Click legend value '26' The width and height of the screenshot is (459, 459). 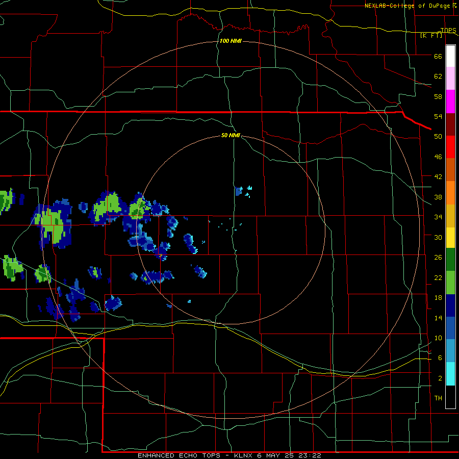tap(438, 258)
